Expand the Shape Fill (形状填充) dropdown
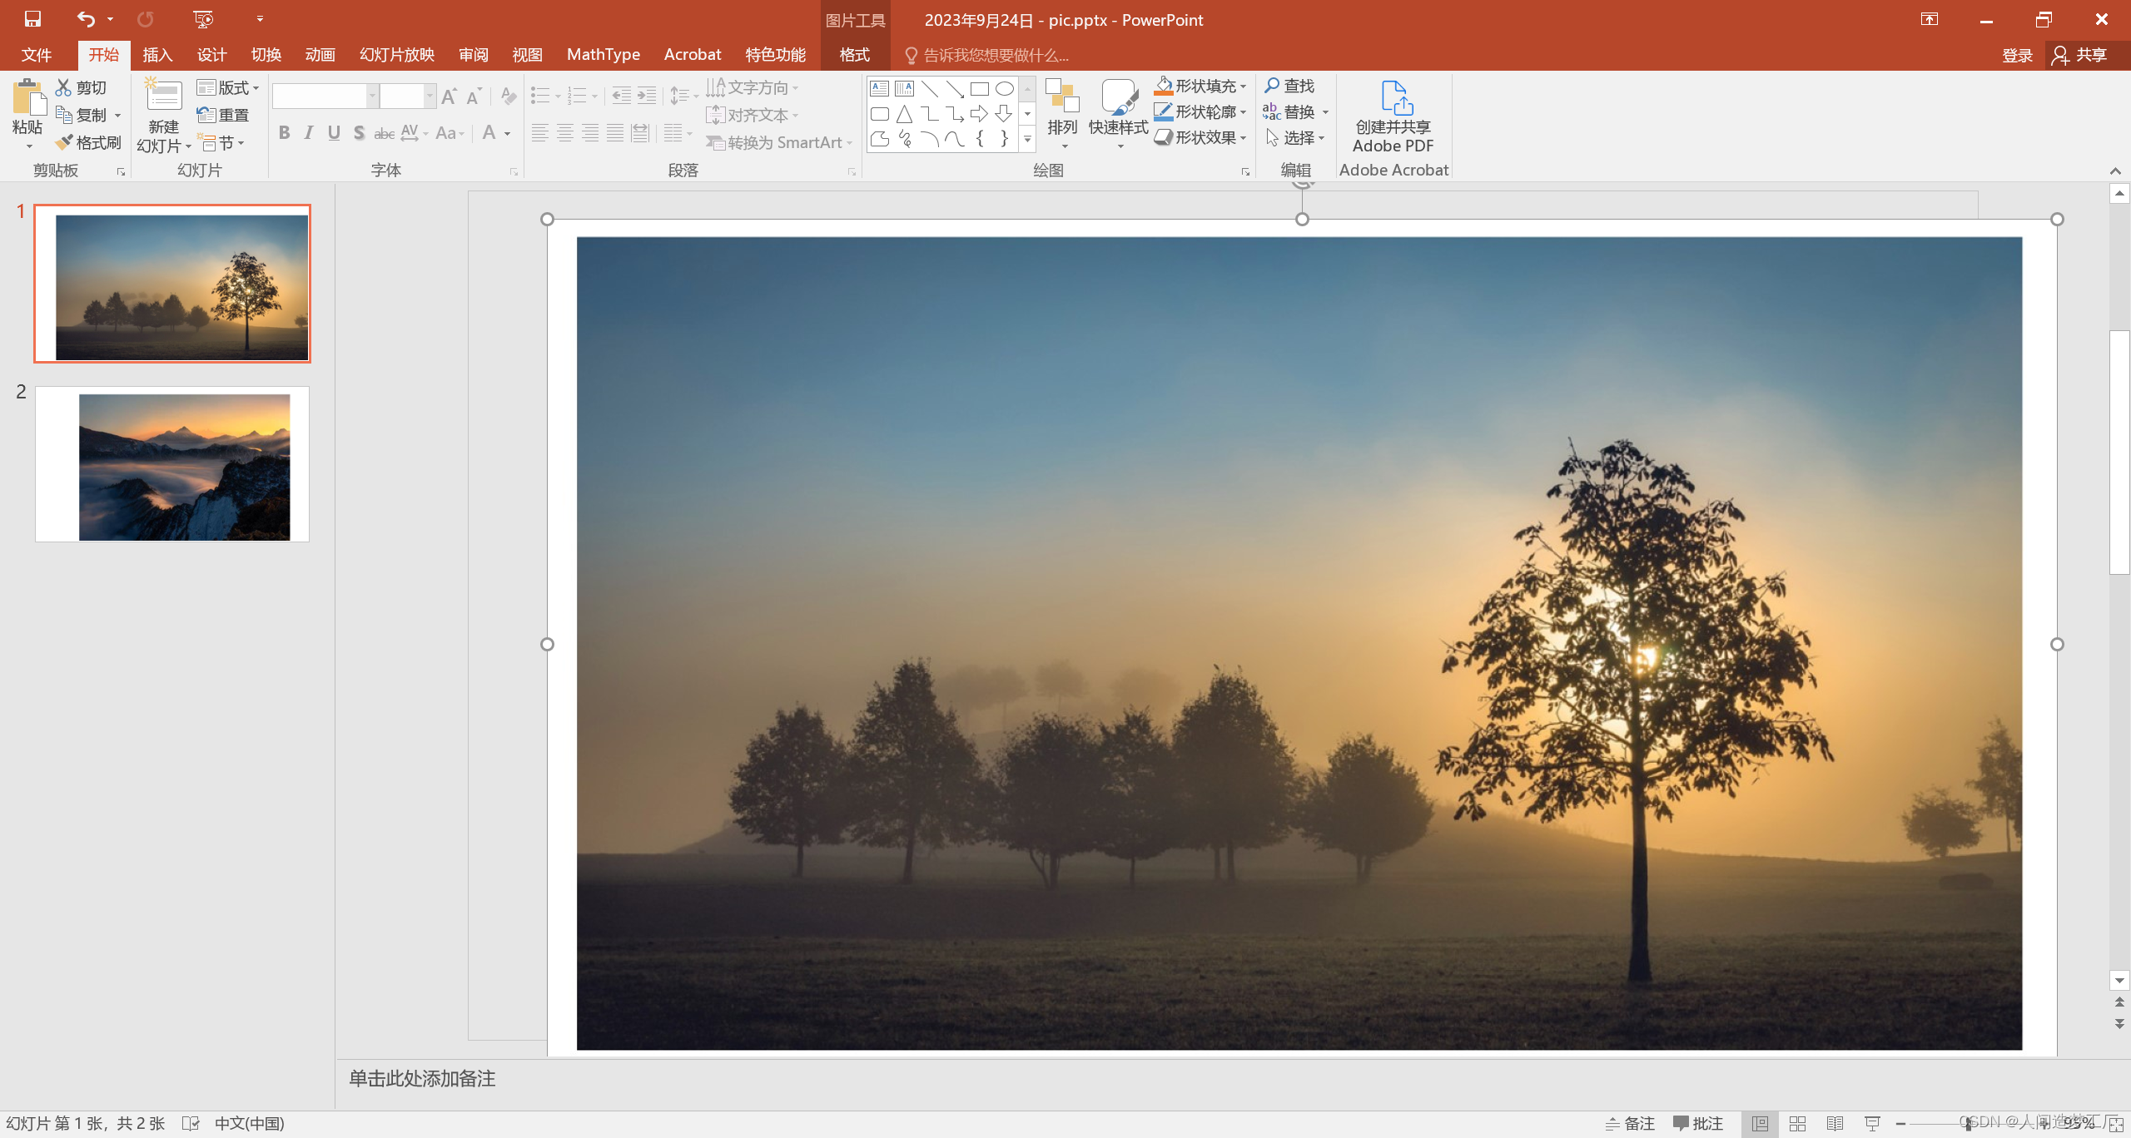This screenshot has width=2131, height=1138. pyautogui.click(x=1243, y=86)
